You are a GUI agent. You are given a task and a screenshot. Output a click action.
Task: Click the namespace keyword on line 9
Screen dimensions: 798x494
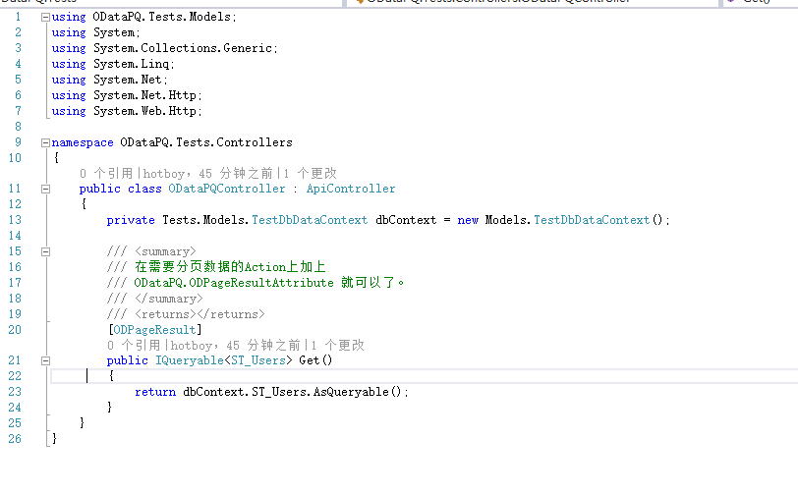[83, 142]
